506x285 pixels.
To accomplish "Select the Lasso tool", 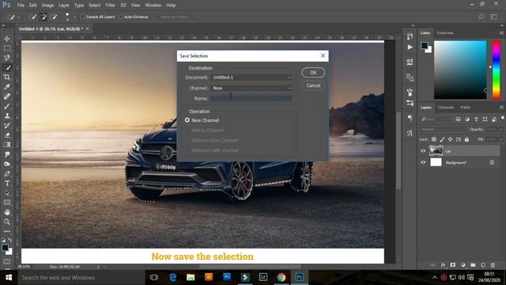I will [x=7, y=58].
